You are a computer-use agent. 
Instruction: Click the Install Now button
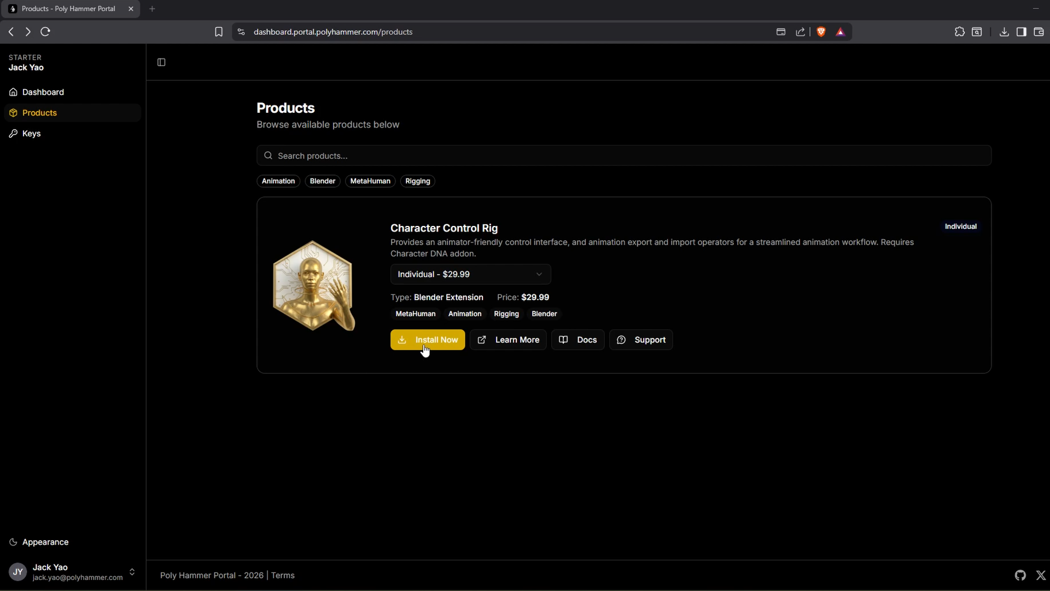tap(428, 340)
